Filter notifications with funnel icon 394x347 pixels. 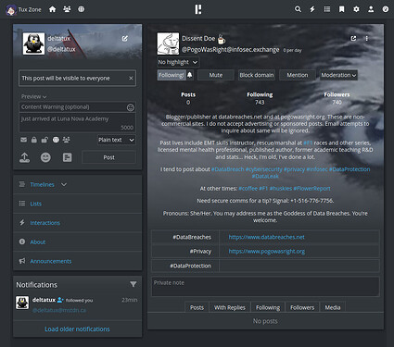[133, 284]
